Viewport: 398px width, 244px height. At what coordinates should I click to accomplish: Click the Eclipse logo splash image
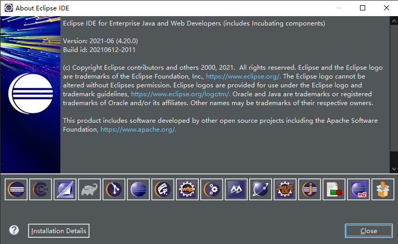click(31, 95)
